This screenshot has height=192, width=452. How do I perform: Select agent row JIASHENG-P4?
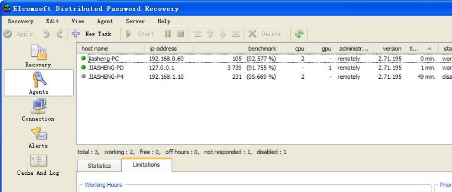tap(265, 77)
